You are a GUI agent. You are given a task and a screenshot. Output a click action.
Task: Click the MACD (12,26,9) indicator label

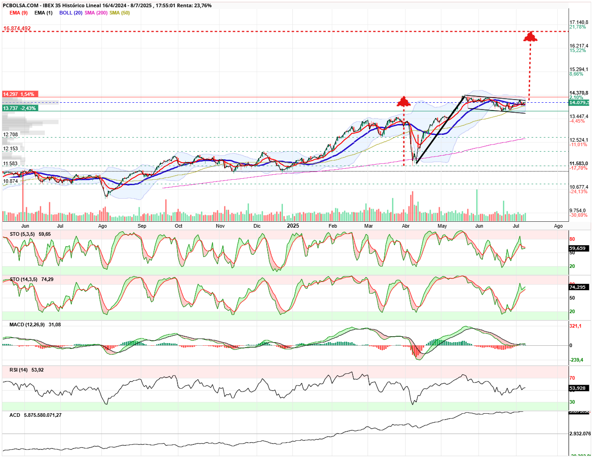27,324
